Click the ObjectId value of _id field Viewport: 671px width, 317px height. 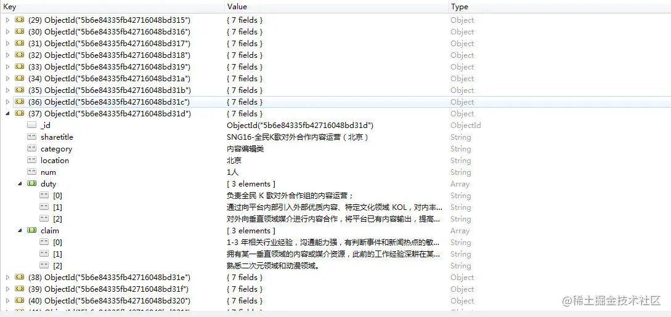tap(301, 125)
